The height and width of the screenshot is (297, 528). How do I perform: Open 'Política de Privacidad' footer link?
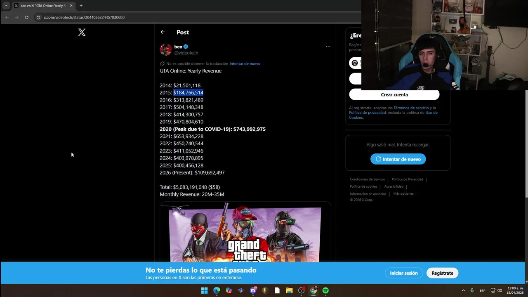click(407, 179)
